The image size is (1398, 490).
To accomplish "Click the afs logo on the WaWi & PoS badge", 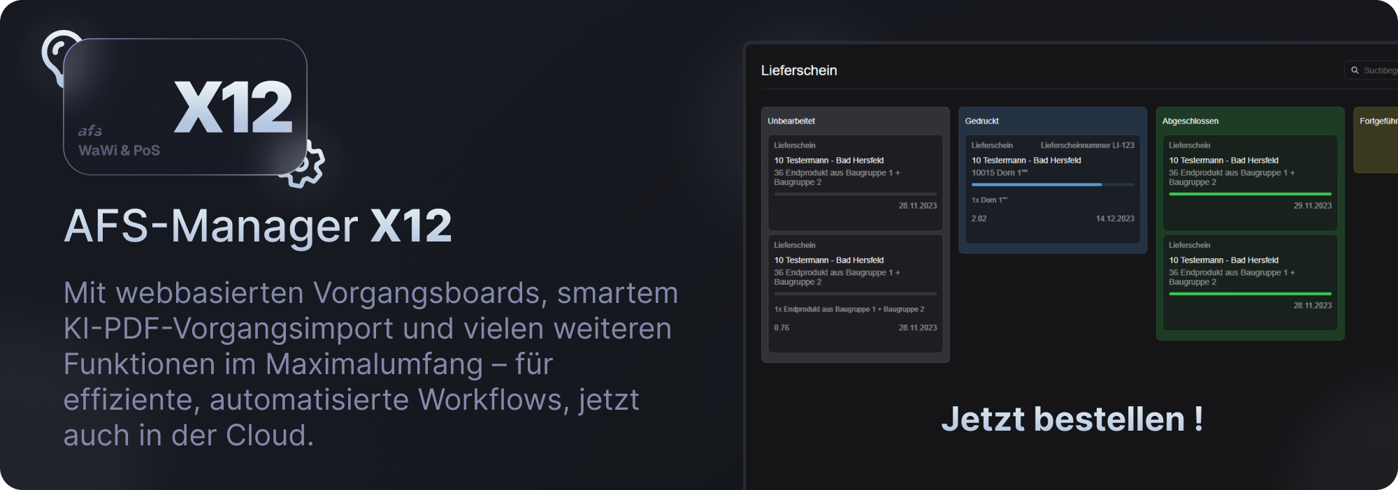I will (89, 130).
